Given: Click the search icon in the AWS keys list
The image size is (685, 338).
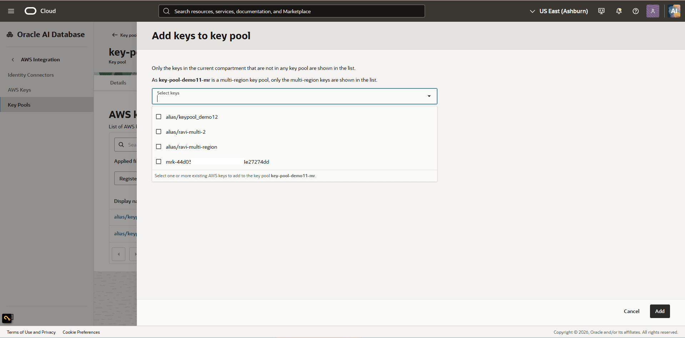Looking at the screenshot, I should pos(121,145).
